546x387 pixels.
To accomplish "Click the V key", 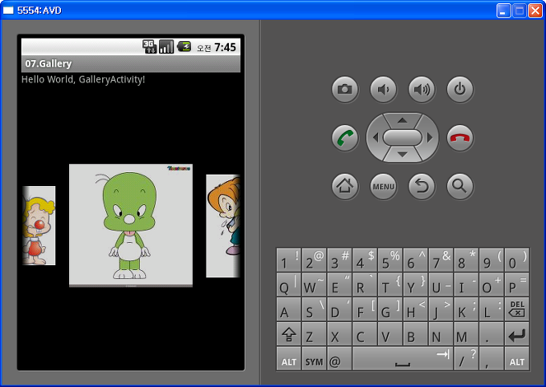I will click(390, 334).
